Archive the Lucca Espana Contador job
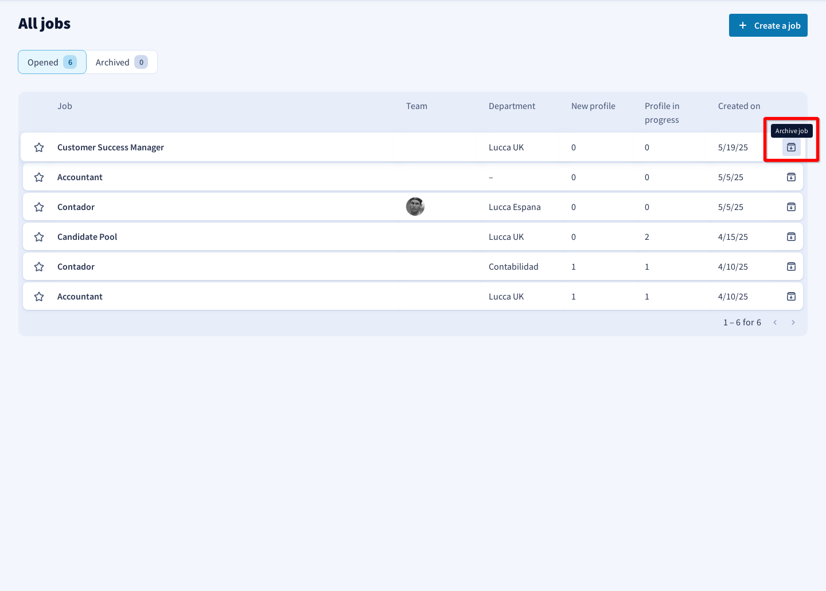 (791, 207)
